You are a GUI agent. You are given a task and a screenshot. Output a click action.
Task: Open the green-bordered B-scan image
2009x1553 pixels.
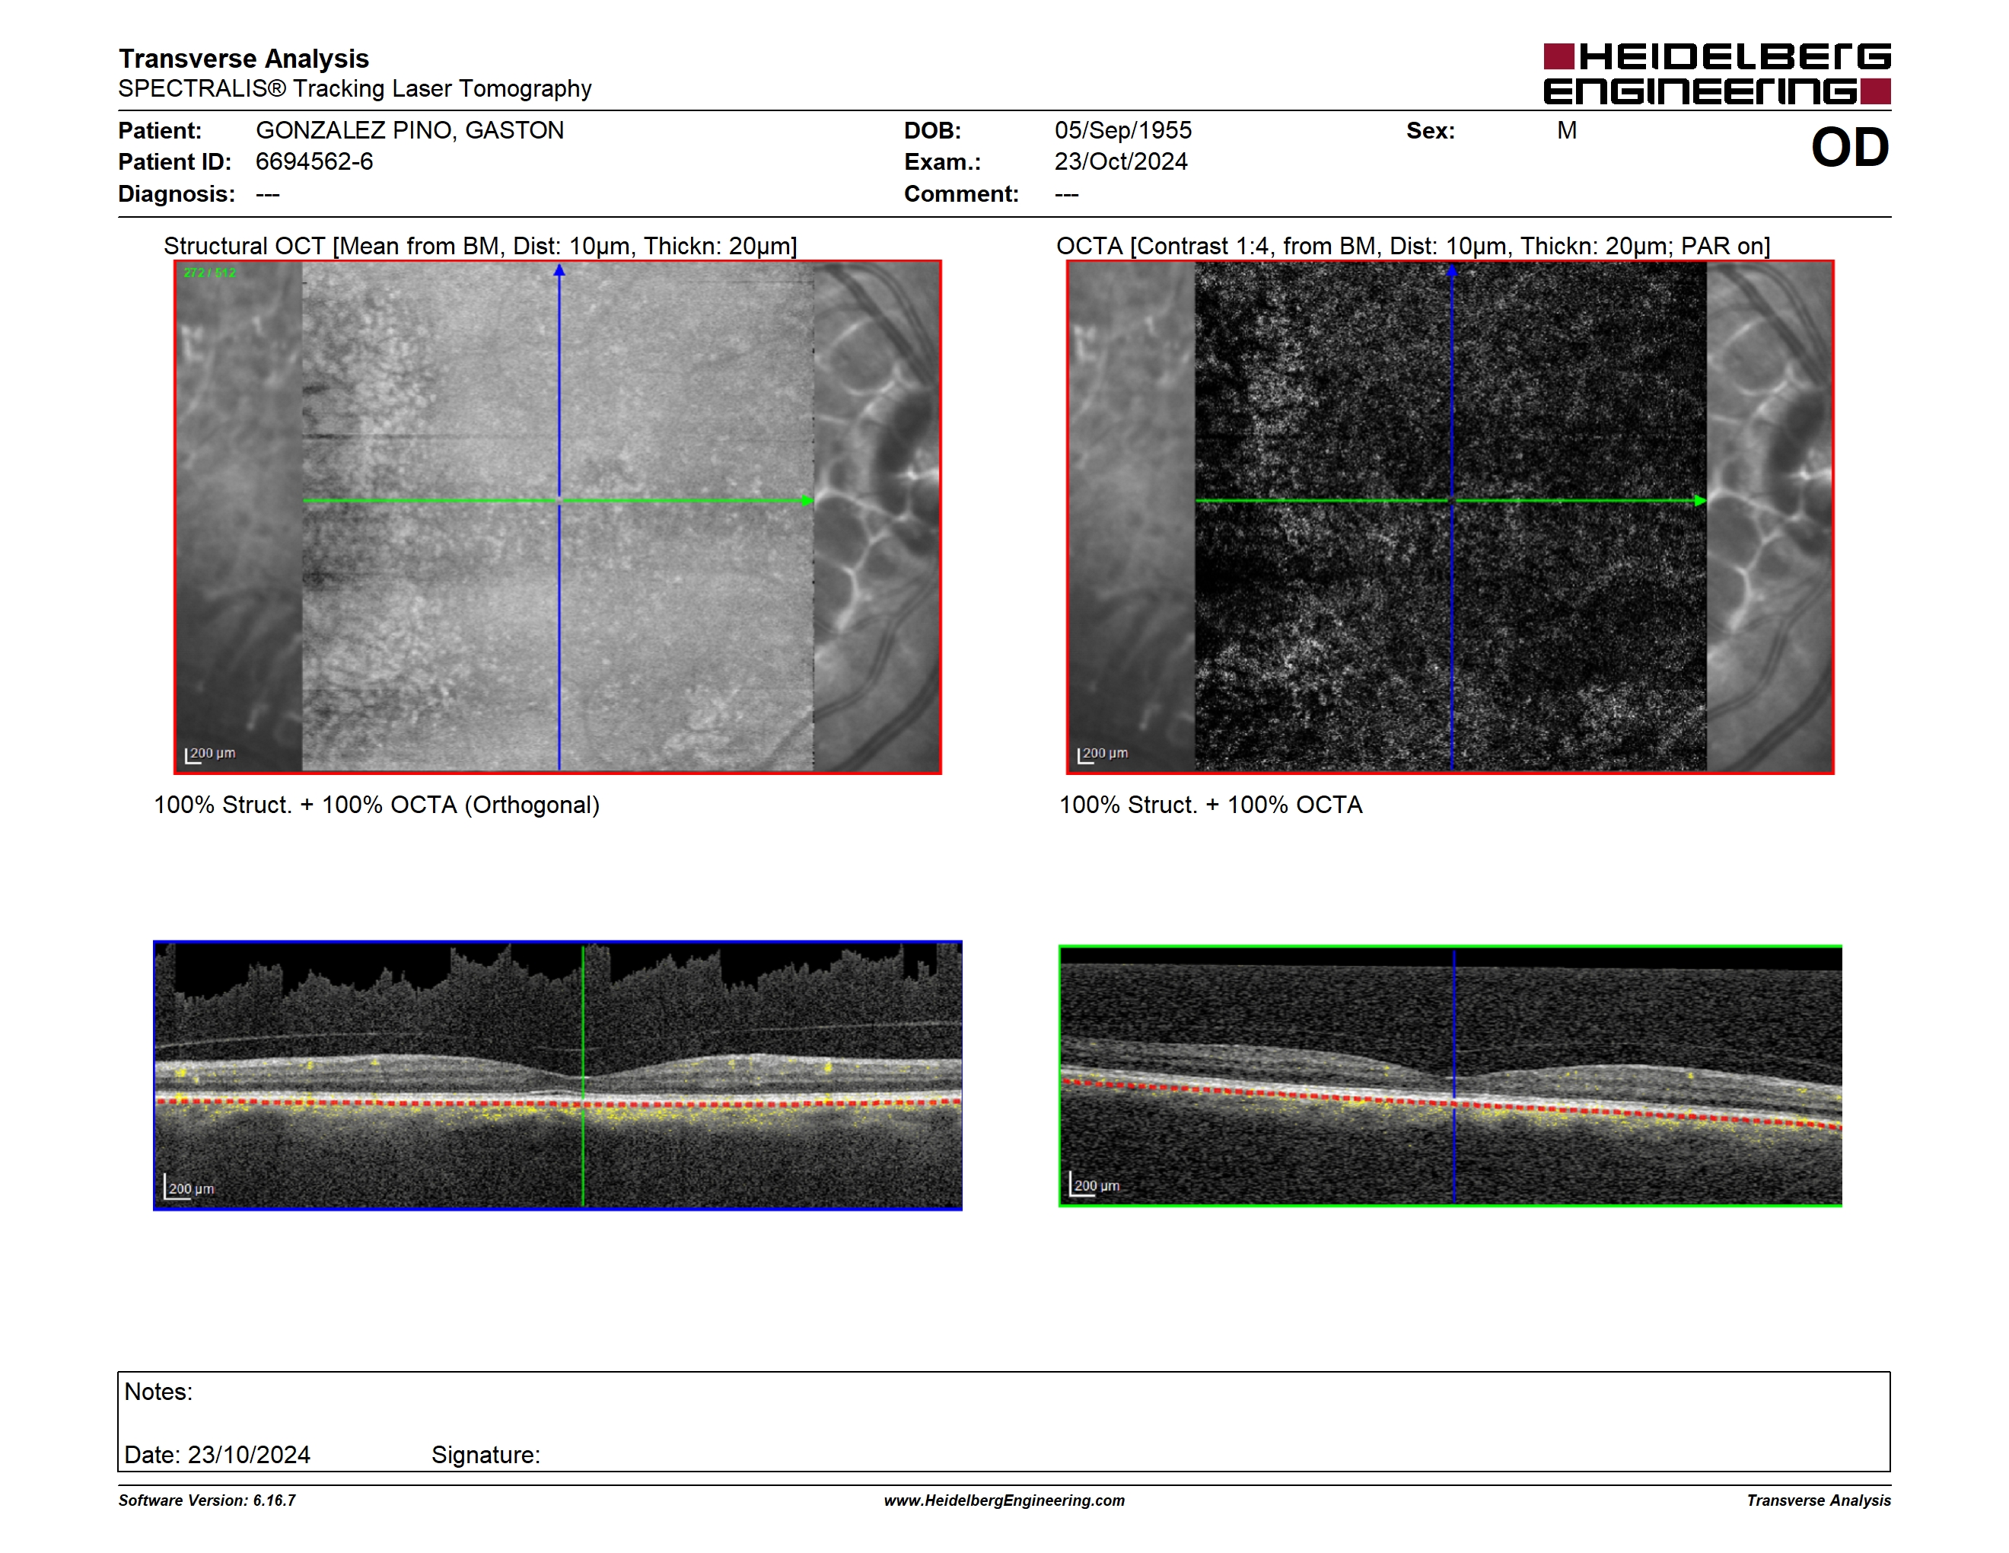1450,1076
